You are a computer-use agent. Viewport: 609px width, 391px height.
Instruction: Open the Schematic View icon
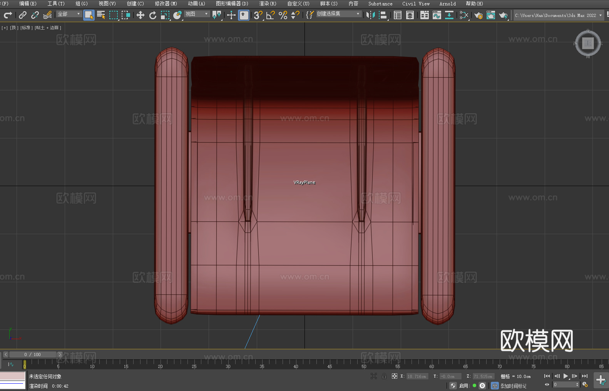tap(449, 15)
